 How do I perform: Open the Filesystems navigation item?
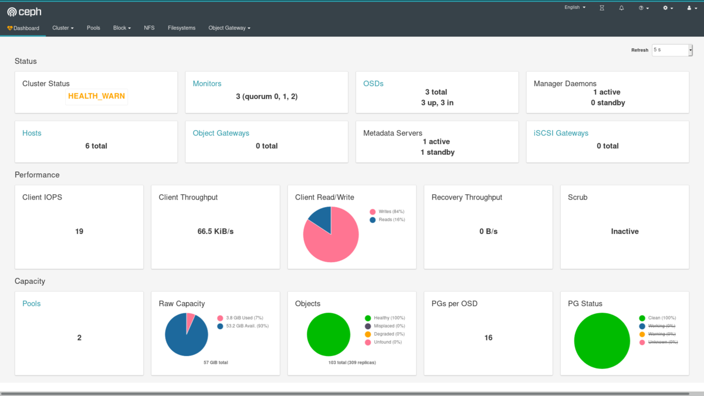[x=181, y=28]
